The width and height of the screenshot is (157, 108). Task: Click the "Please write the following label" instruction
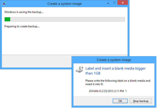point(118,81)
